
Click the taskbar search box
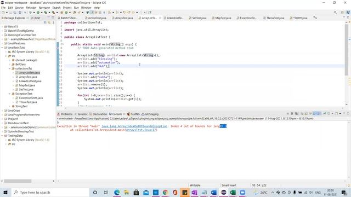(x=50, y=192)
